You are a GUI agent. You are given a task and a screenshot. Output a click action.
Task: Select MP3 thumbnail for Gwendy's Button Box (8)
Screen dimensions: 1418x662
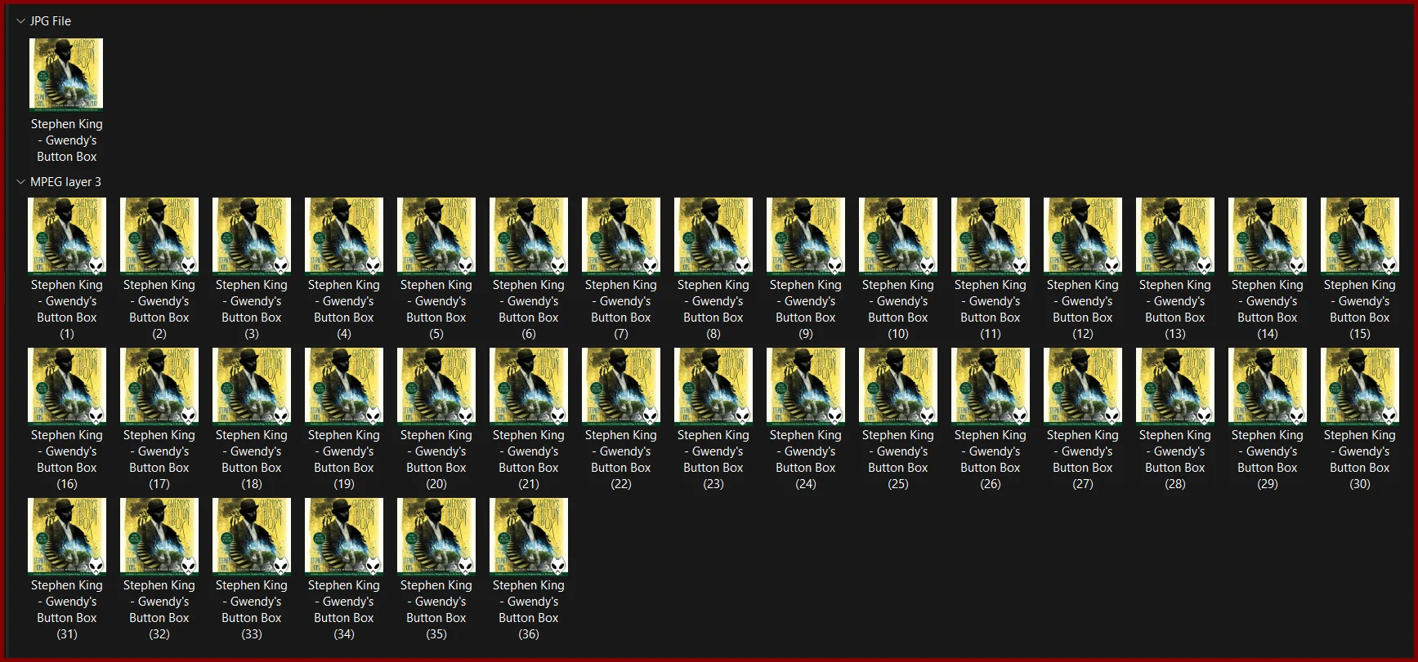click(713, 235)
